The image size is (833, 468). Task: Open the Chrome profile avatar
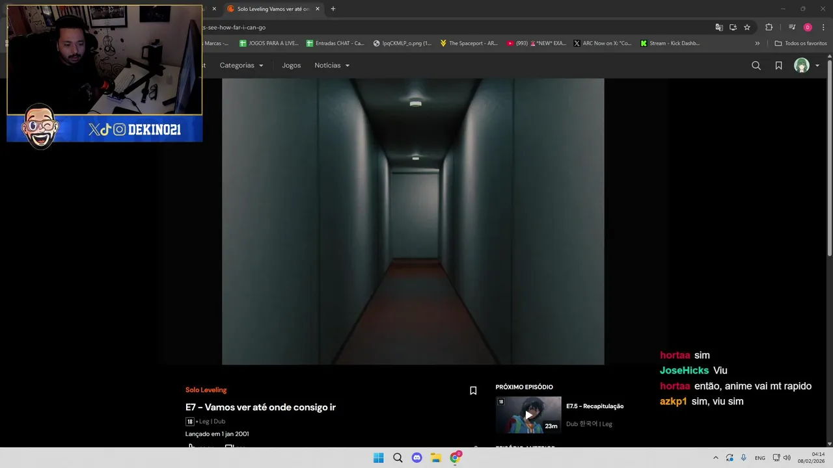coord(808,27)
